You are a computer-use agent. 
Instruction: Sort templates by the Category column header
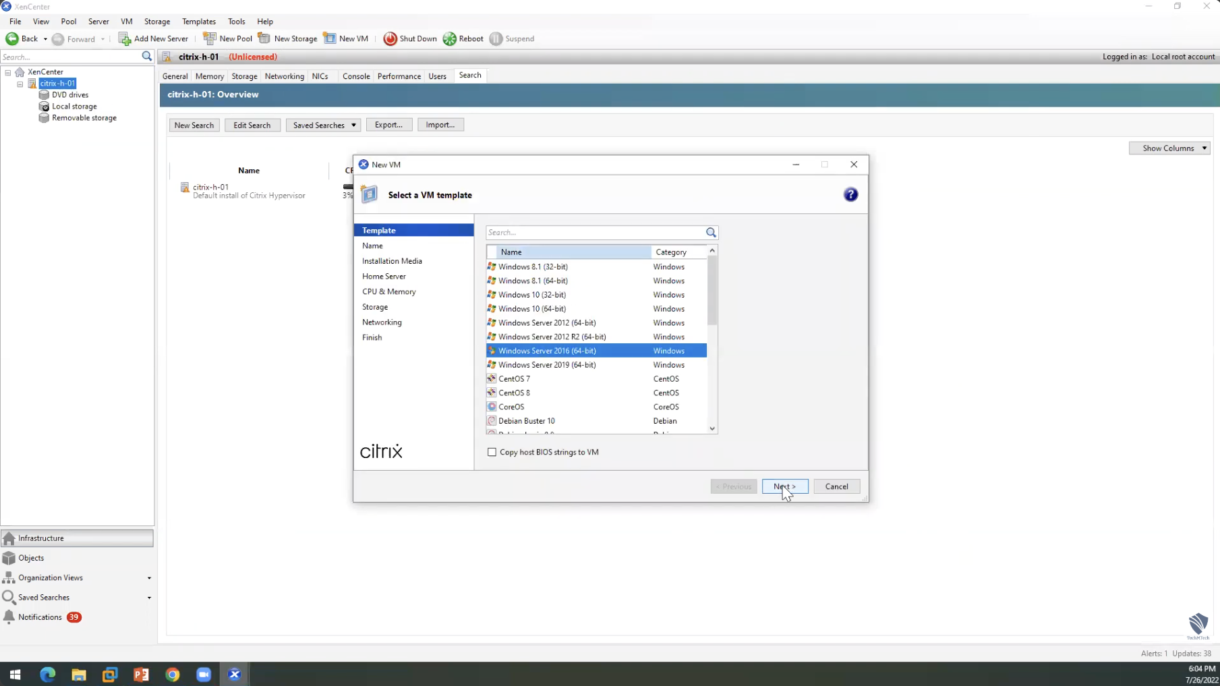click(679, 252)
